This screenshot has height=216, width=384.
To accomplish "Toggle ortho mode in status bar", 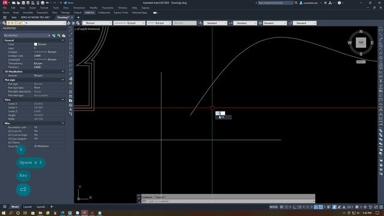I will pos(295,207).
